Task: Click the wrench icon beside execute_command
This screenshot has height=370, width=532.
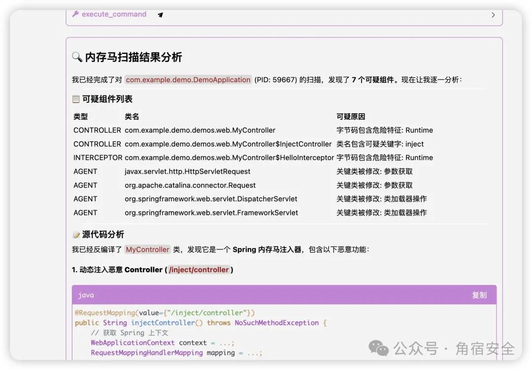Action: click(75, 14)
